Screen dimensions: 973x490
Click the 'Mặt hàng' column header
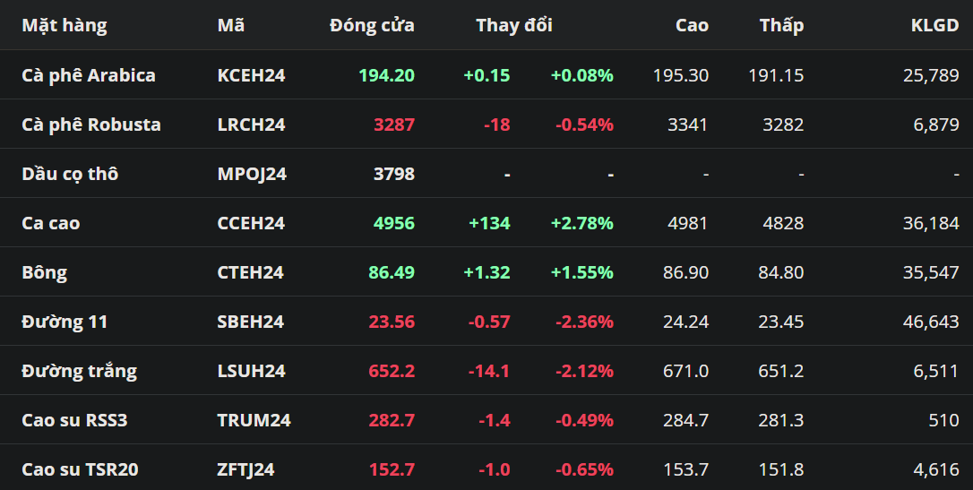click(64, 25)
